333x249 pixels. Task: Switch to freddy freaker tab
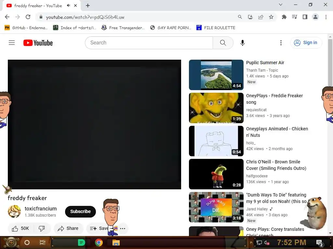[38, 6]
